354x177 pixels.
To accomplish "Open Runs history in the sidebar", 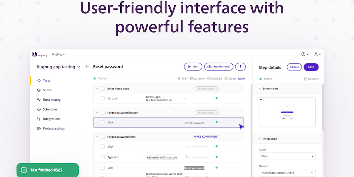I will 52,100.
